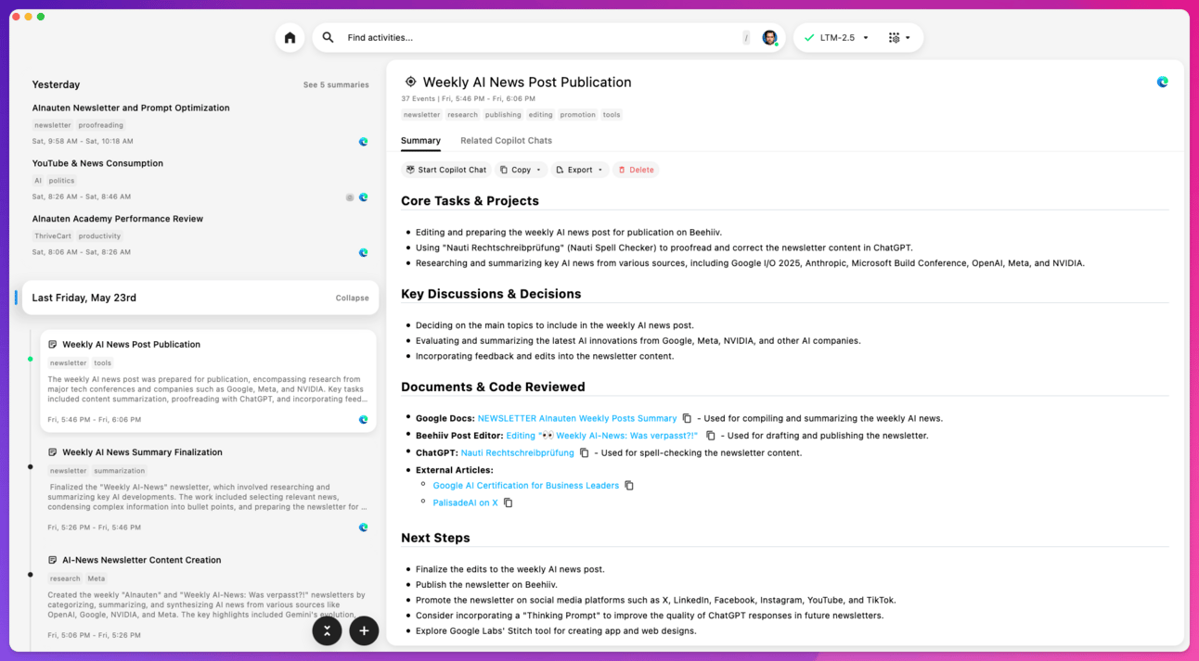Click the search magnifier icon

click(328, 38)
